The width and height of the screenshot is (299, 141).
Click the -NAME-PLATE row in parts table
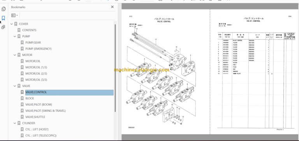(x=257, y=74)
